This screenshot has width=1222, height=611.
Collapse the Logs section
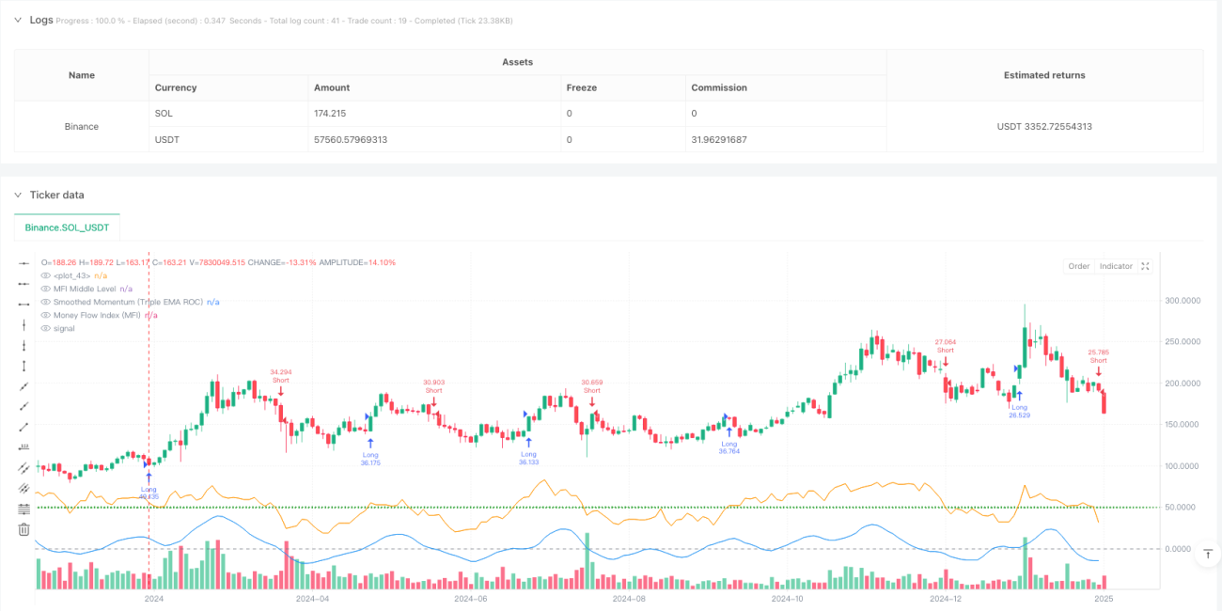[x=17, y=20]
